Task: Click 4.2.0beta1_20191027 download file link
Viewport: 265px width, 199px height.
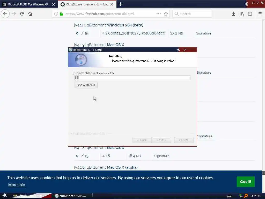Action: click(134, 33)
